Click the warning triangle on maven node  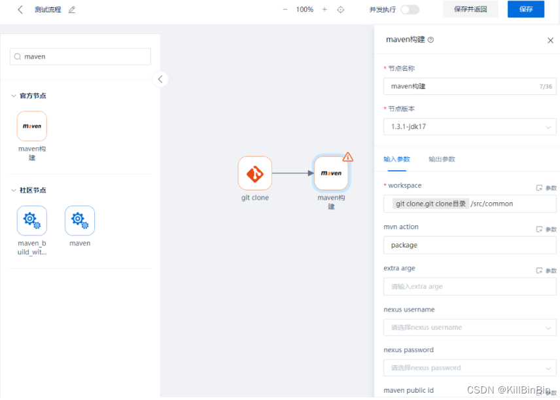(x=348, y=157)
